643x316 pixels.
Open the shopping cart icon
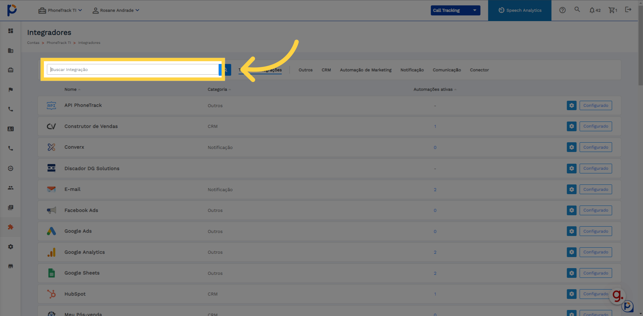[613, 10]
